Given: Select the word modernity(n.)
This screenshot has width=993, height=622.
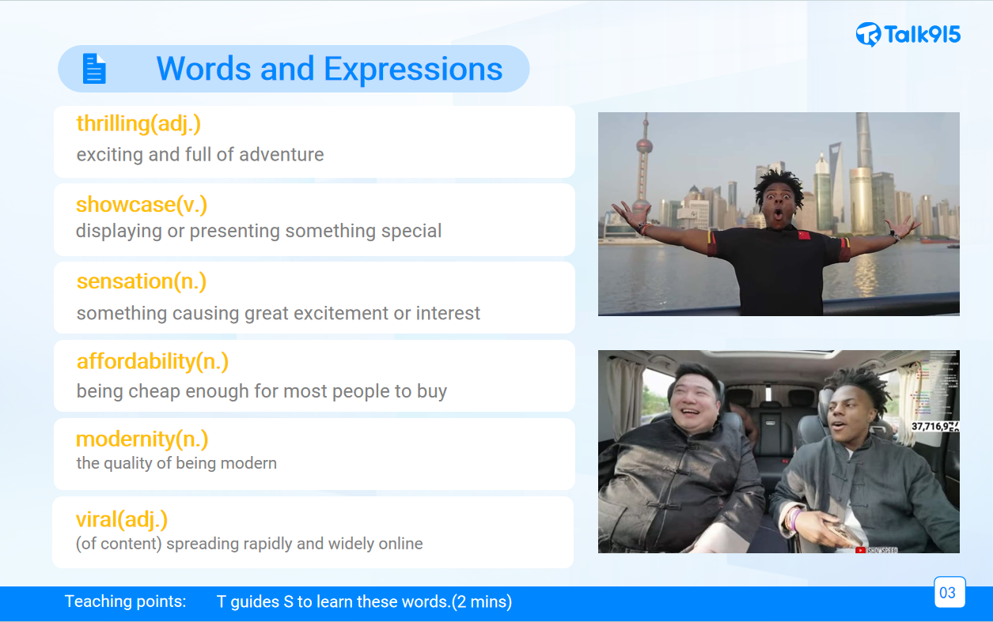Looking at the screenshot, I should point(142,439).
